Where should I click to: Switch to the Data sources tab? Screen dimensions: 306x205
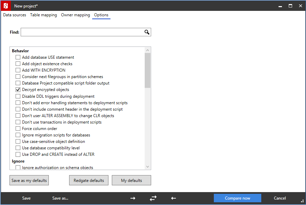[15, 15]
